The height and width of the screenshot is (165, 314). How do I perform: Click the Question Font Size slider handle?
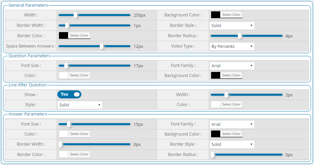pyautogui.click(x=66, y=66)
